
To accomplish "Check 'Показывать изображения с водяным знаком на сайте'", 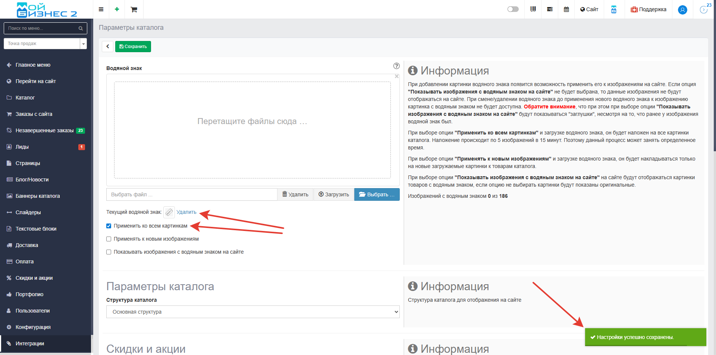I will pyautogui.click(x=109, y=252).
